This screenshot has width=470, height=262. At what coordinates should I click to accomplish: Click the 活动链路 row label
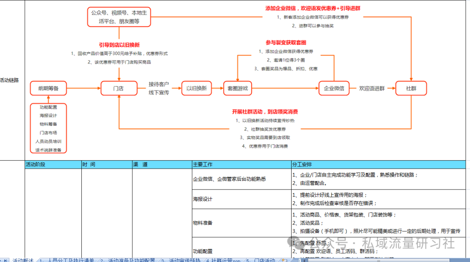(9, 80)
